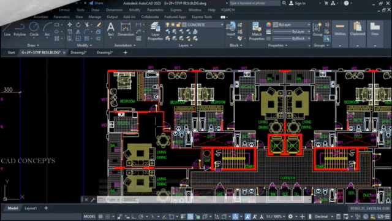Open the Manage ribbon tab

95,17
